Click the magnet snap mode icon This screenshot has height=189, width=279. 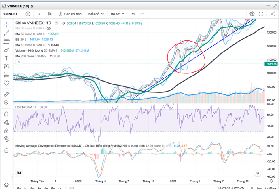click(6, 113)
